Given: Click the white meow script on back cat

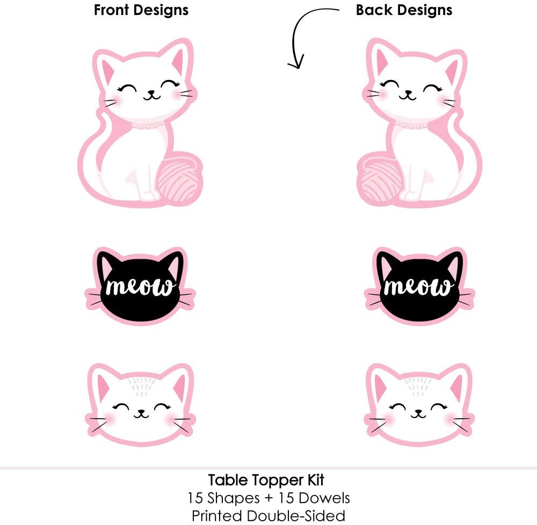Looking at the screenshot, I should pyautogui.click(x=418, y=287).
